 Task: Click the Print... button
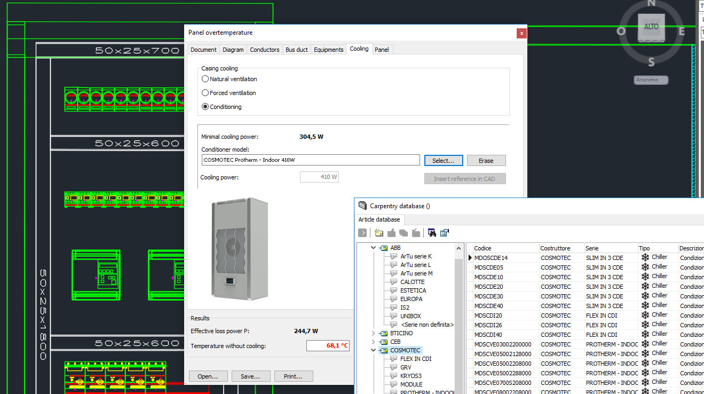point(294,376)
